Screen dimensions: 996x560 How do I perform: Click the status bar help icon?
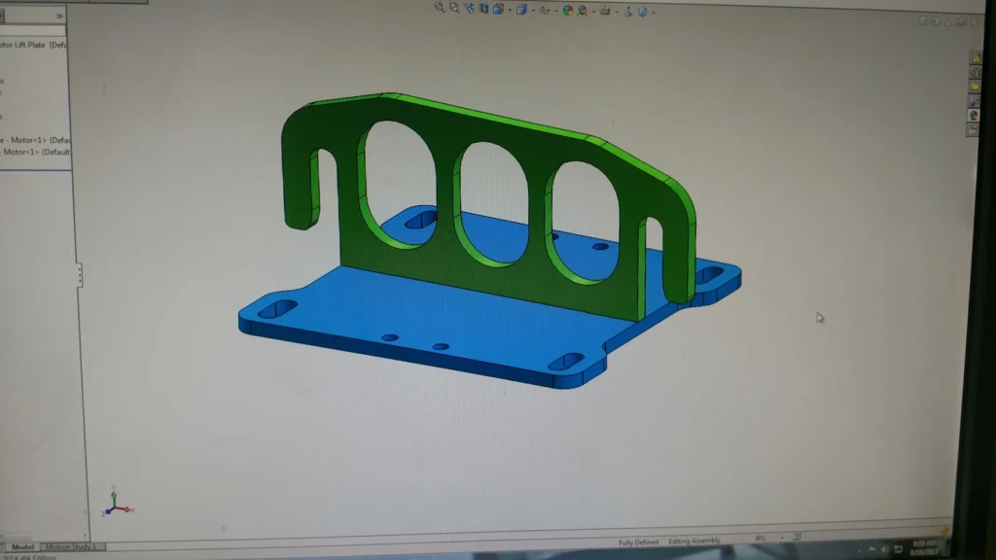(797, 537)
